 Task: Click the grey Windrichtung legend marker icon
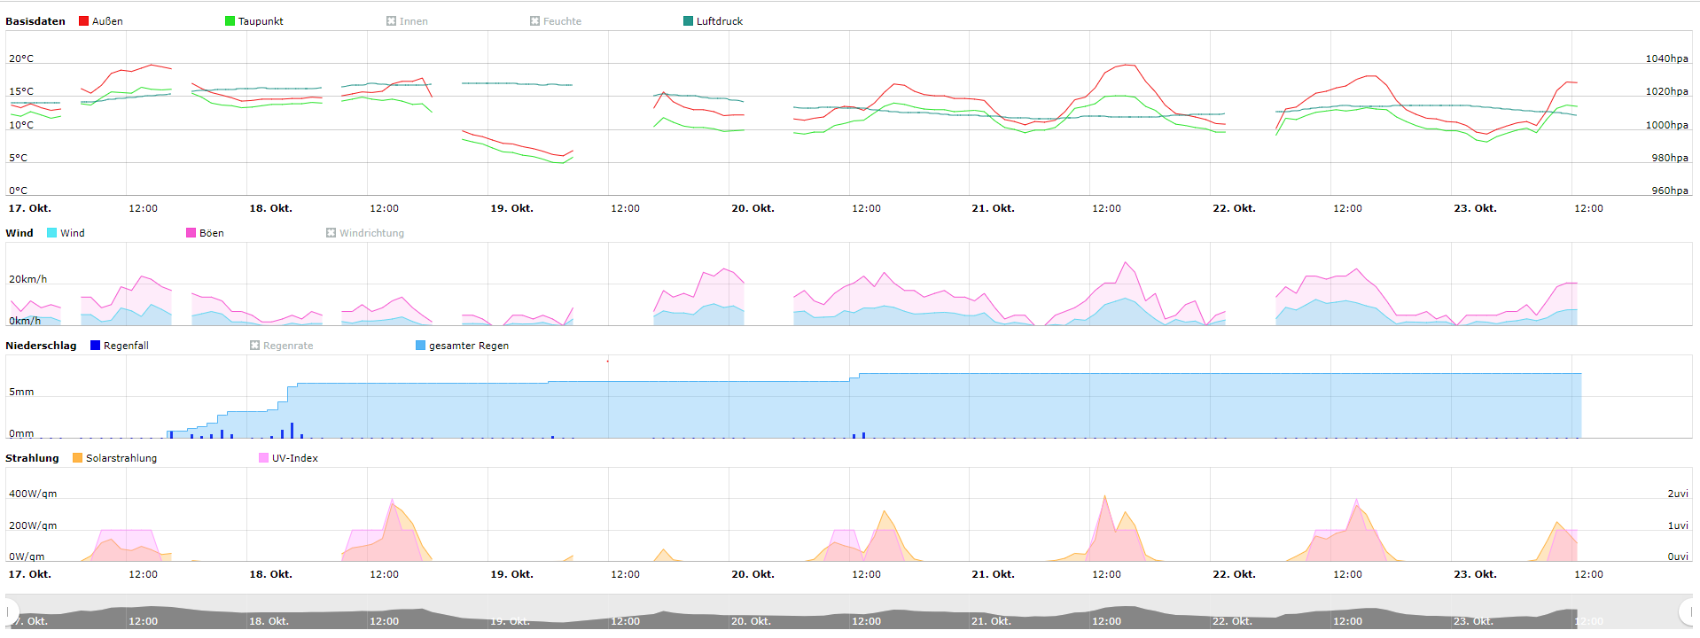[x=331, y=233]
